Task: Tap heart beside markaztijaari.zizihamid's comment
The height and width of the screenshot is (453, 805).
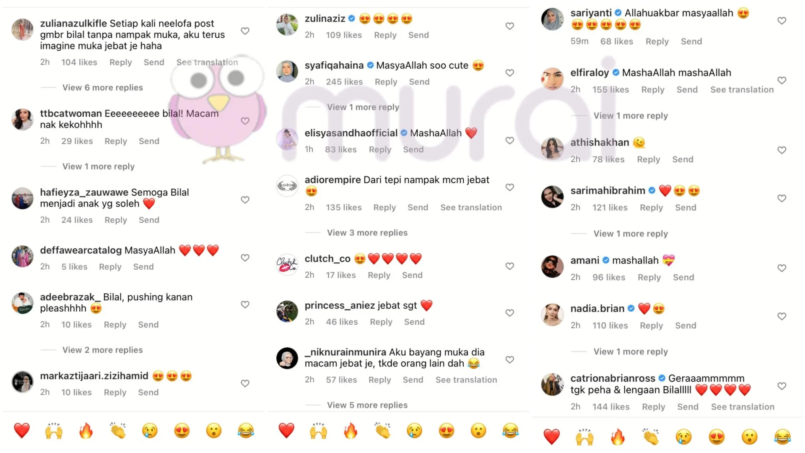Action: pos(245,383)
